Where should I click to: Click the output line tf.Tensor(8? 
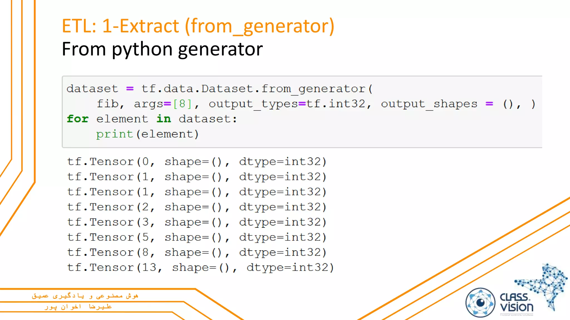pyautogui.click(x=196, y=252)
